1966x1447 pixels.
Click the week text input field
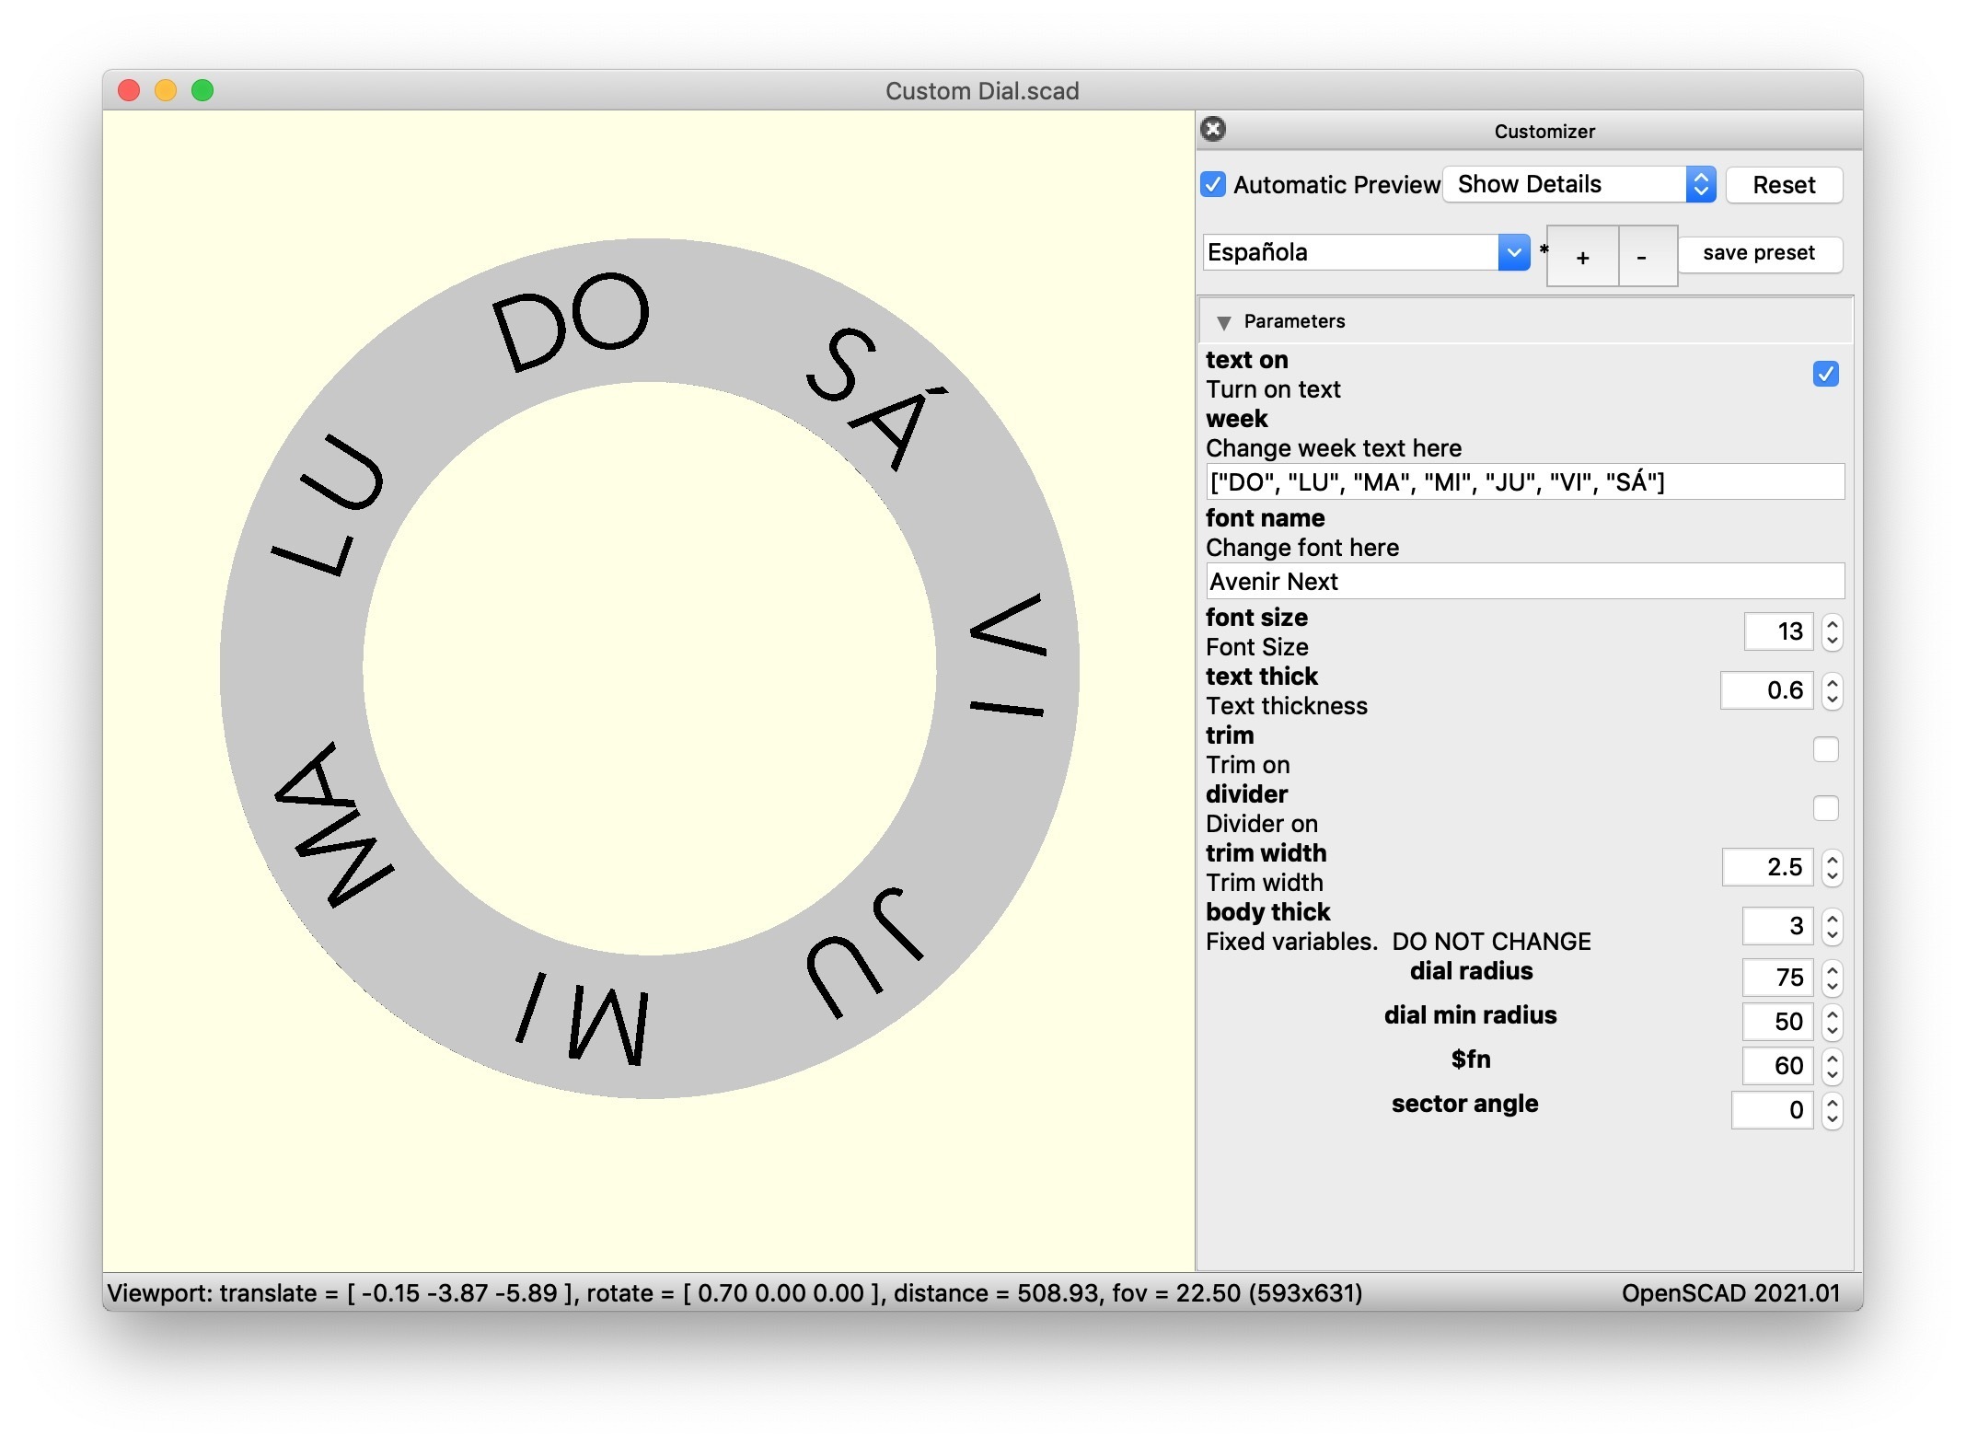tap(1523, 482)
